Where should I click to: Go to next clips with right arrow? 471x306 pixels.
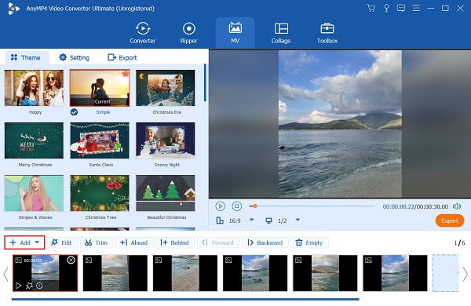click(x=465, y=274)
